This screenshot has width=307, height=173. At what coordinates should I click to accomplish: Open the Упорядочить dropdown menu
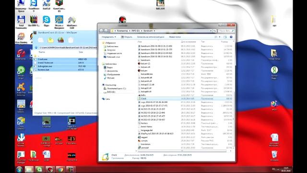tap(109, 37)
